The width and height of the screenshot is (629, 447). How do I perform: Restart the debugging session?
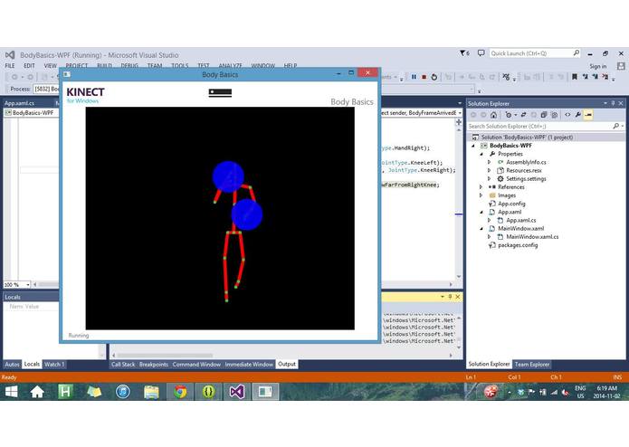pyautogui.click(x=434, y=77)
